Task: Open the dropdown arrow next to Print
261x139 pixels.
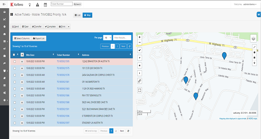Action: coord(69,26)
